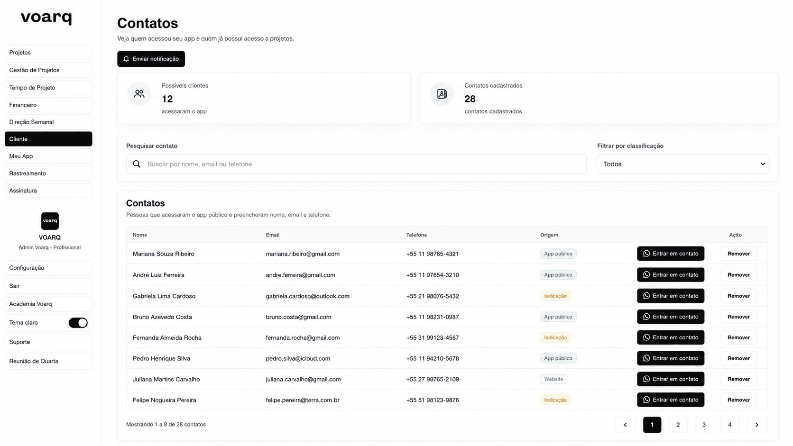Open the Filtrar por classificação dropdown

(683, 164)
